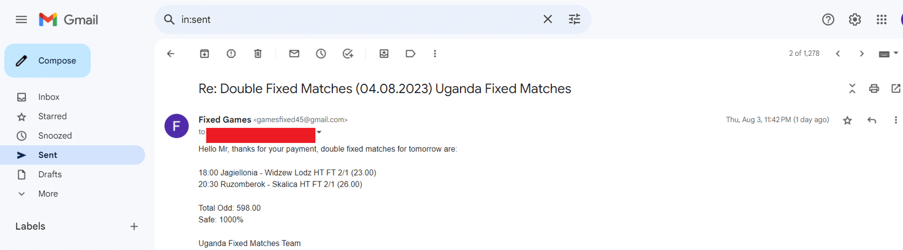
Task: Delete the email with trash icon
Action: click(x=258, y=53)
